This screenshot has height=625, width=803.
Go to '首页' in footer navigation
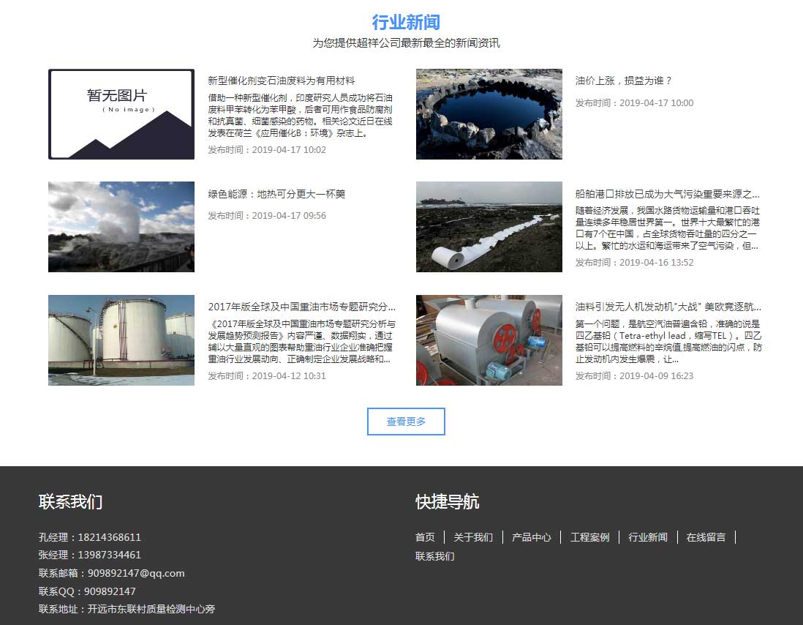[x=425, y=537]
